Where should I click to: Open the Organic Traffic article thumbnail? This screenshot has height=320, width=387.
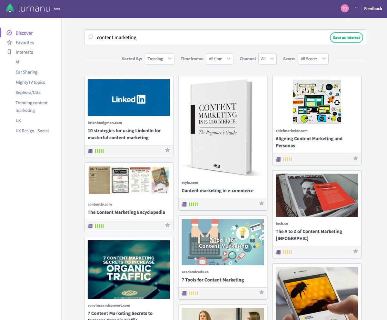pos(129,269)
